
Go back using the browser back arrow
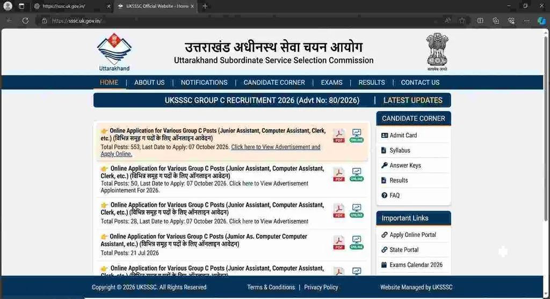coord(9,21)
